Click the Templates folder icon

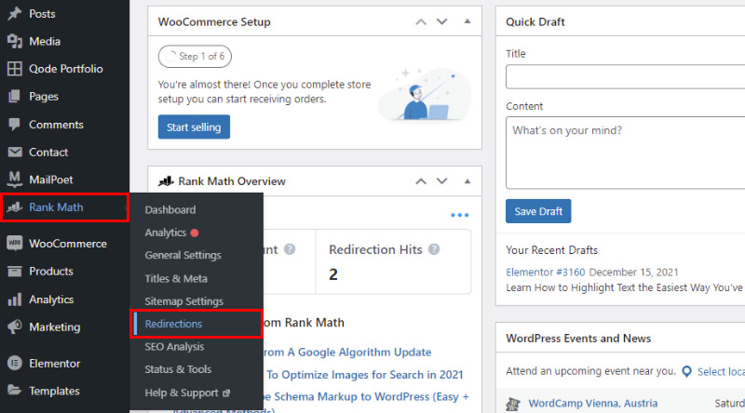coord(15,391)
